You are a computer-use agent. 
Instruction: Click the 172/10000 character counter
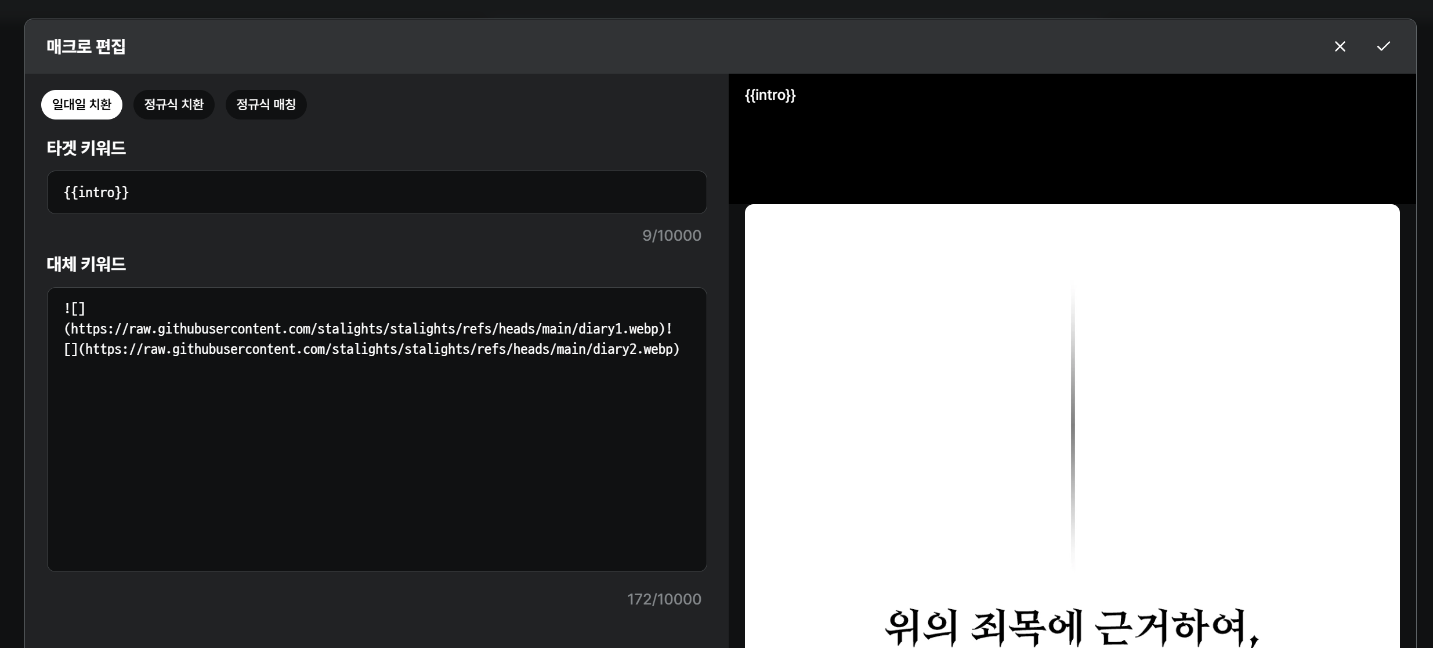pyautogui.click(x=664, y=599)
